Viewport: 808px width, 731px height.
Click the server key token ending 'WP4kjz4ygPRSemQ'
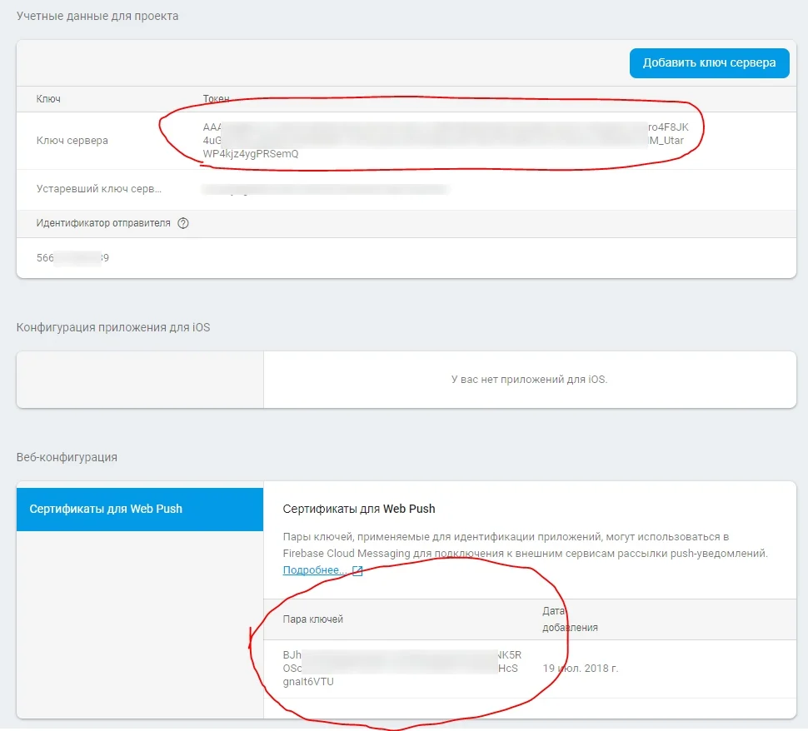click(x=446, y=140)
